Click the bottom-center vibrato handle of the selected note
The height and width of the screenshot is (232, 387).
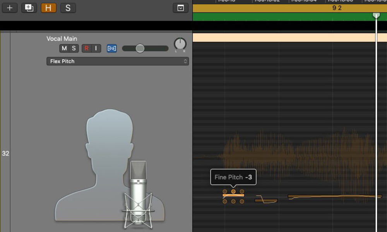pyautogui.click(x=233, y=201)
